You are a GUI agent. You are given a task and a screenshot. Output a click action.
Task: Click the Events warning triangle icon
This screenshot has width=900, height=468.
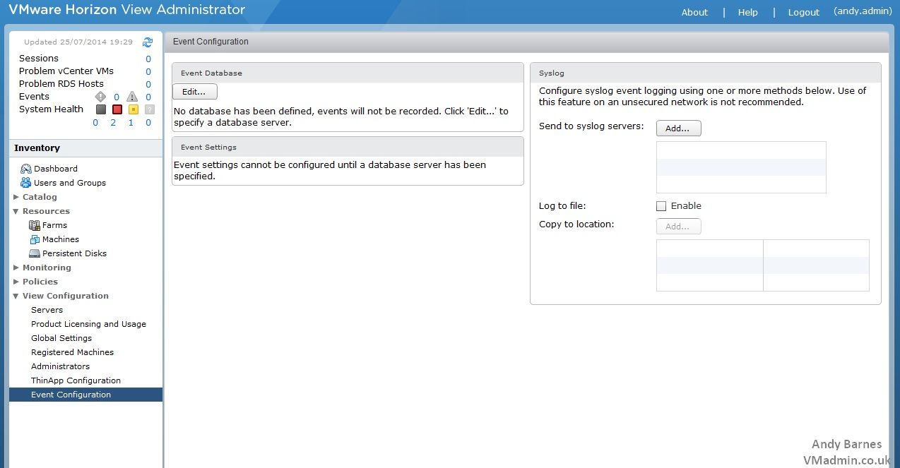tap(131, 97)
